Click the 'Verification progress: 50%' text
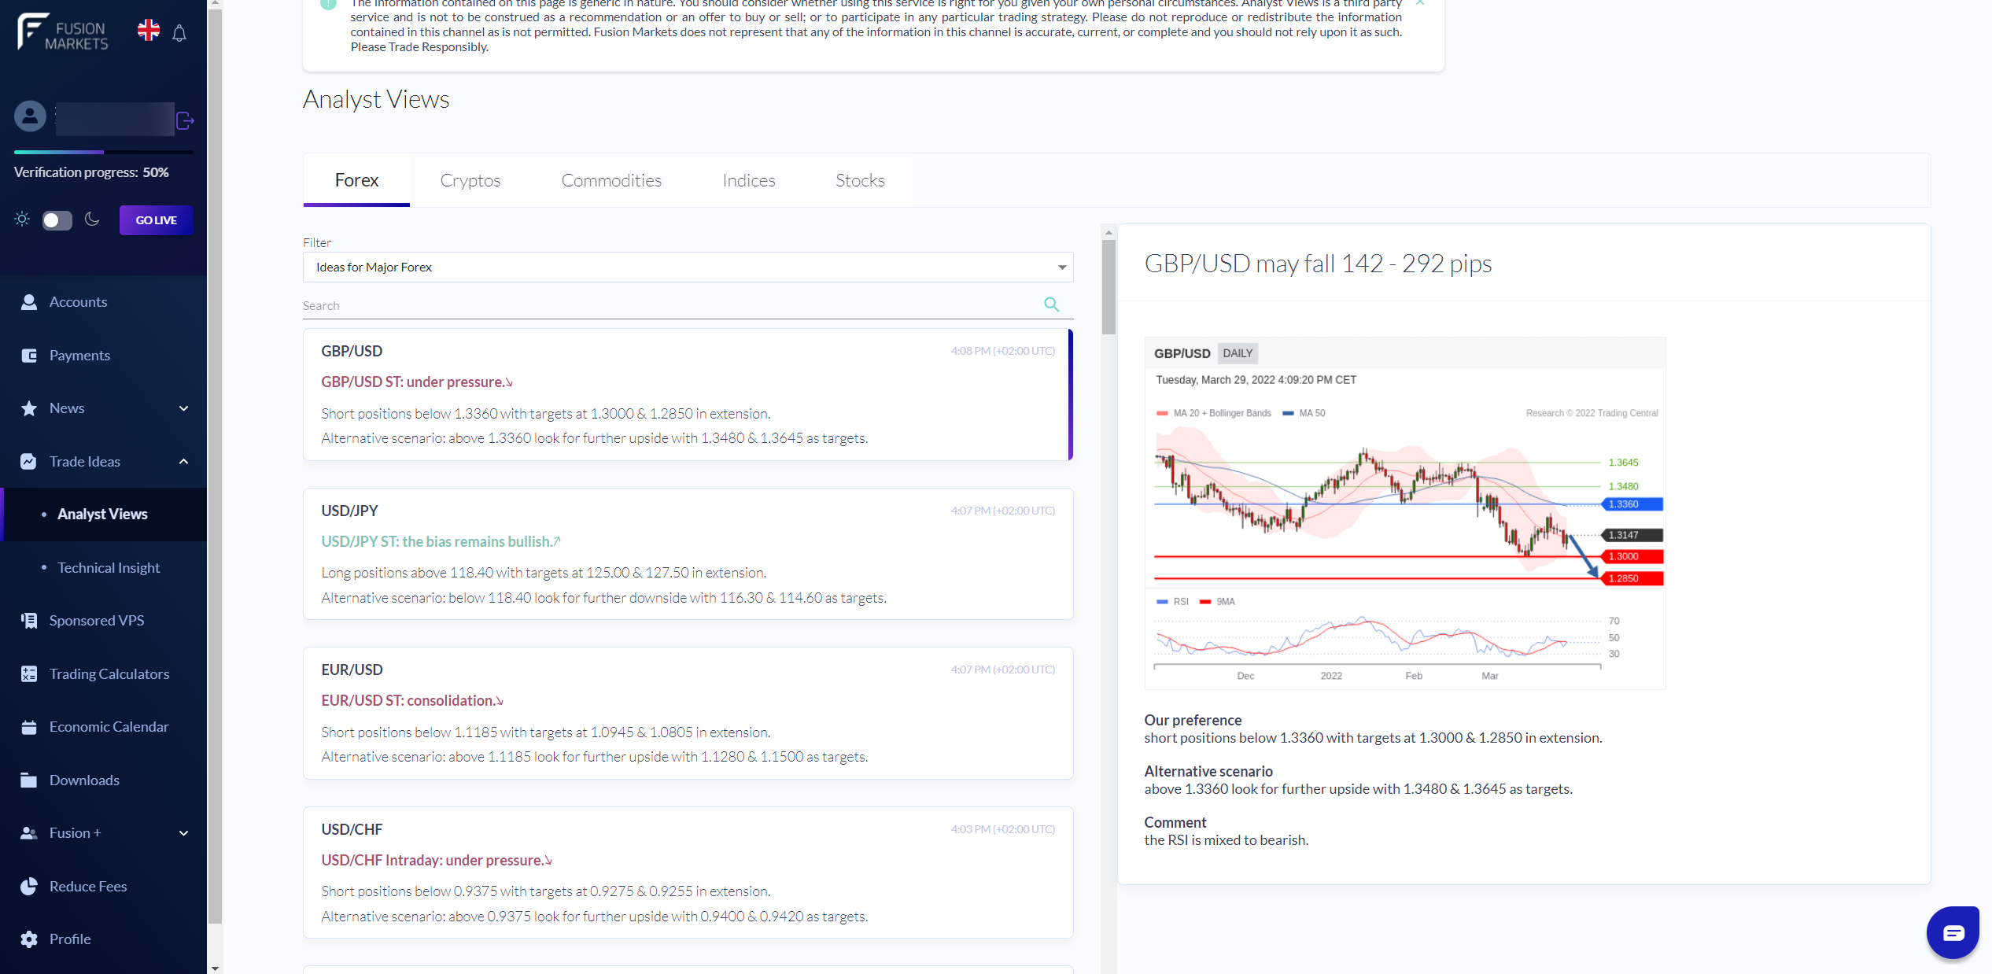 click(91, 172)
